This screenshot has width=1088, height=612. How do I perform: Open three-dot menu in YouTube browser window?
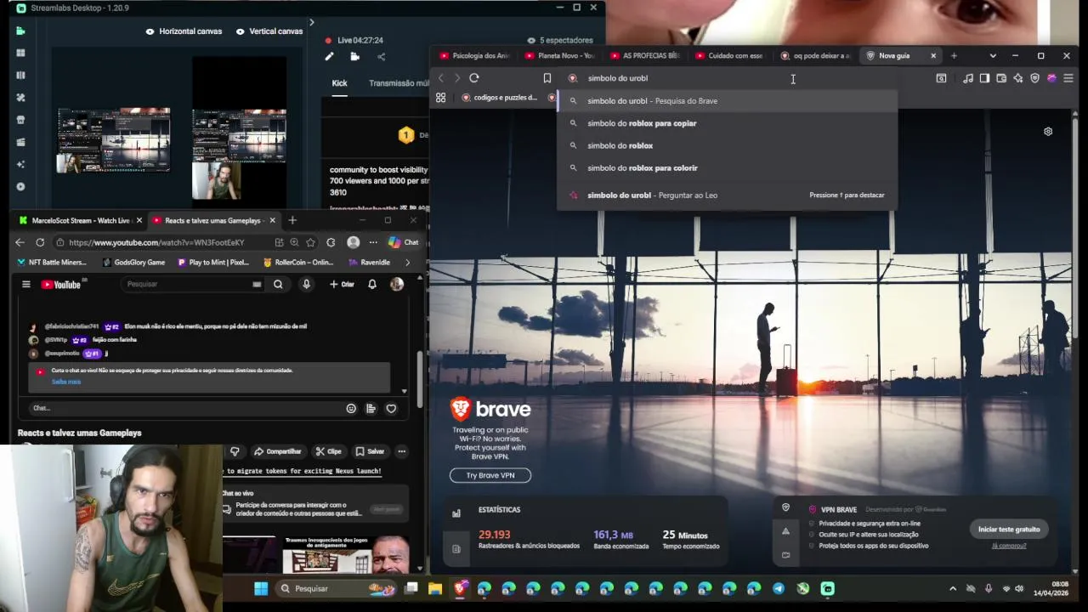(x=372, y=242)
